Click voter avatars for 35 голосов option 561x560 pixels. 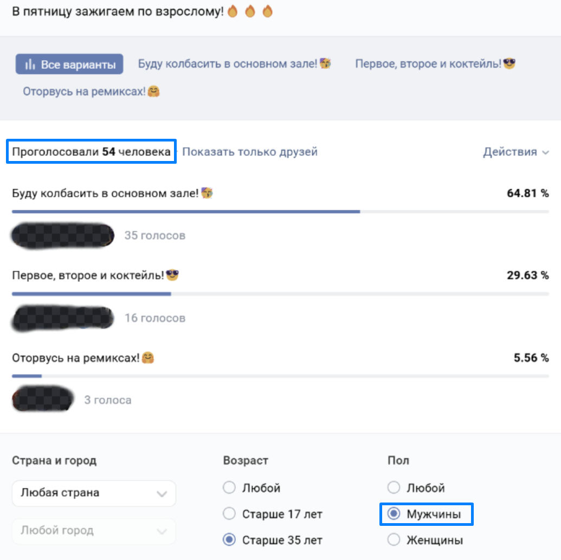[63, 235]
